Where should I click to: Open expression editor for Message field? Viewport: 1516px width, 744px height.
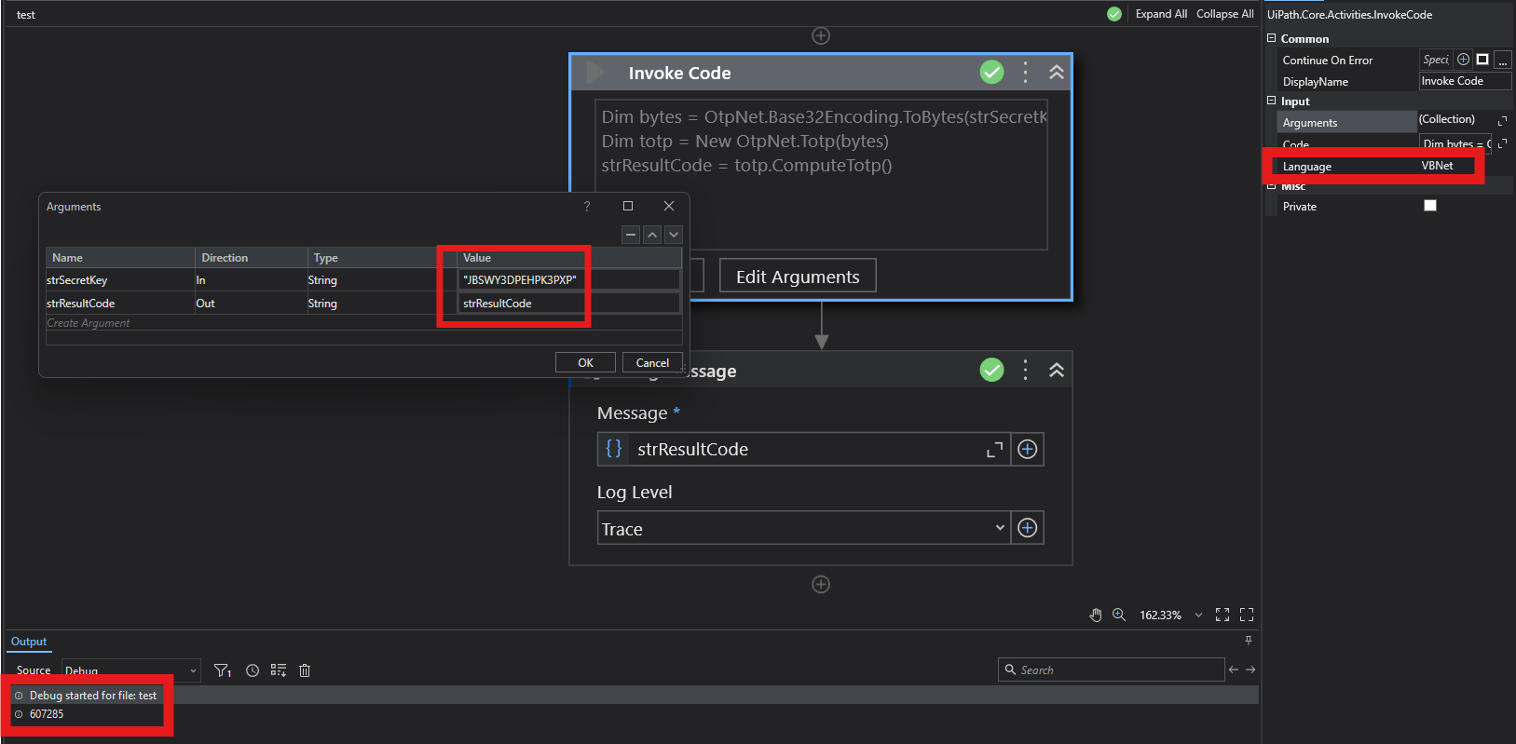click(x=994, y=450)
